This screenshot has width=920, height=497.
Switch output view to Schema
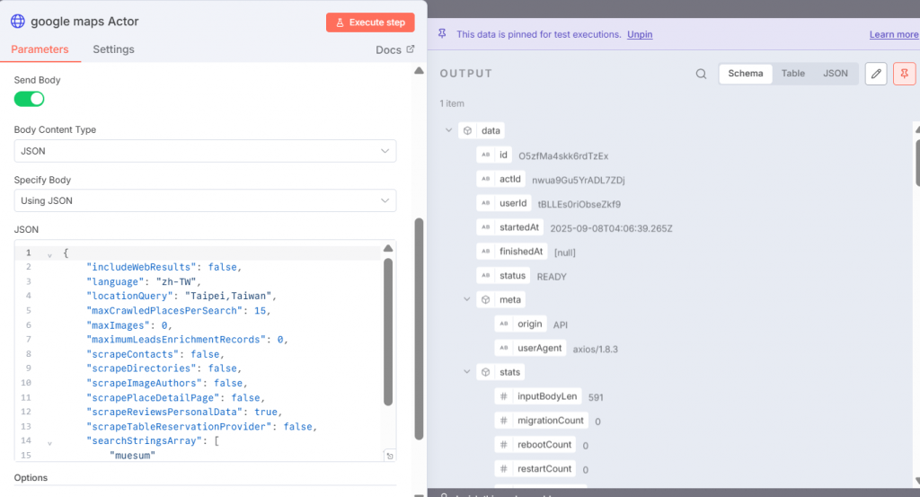coord(746,74)
